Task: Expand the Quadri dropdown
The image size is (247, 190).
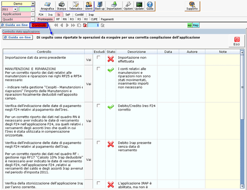Action: [x=33, y=19]
